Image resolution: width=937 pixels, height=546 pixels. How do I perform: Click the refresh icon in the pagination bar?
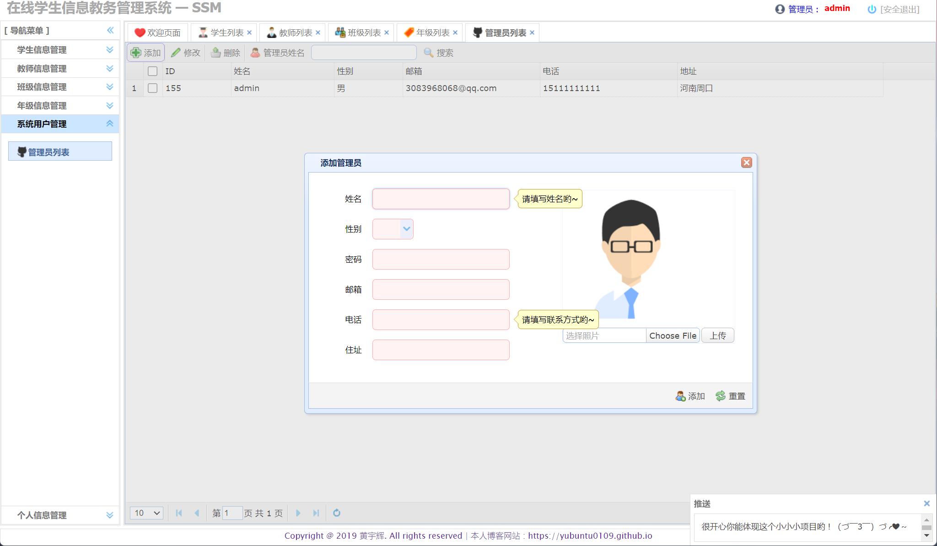pos(337,513)
